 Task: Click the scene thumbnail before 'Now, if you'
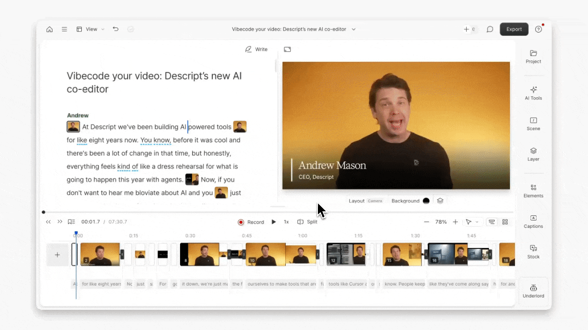pos(192,180)
